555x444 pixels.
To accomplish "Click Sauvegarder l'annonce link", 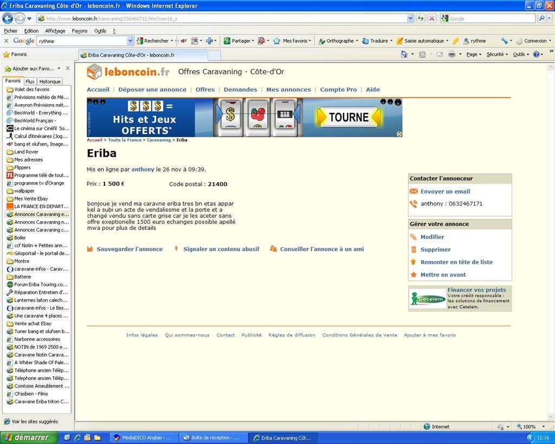I will tap(130, 249).
